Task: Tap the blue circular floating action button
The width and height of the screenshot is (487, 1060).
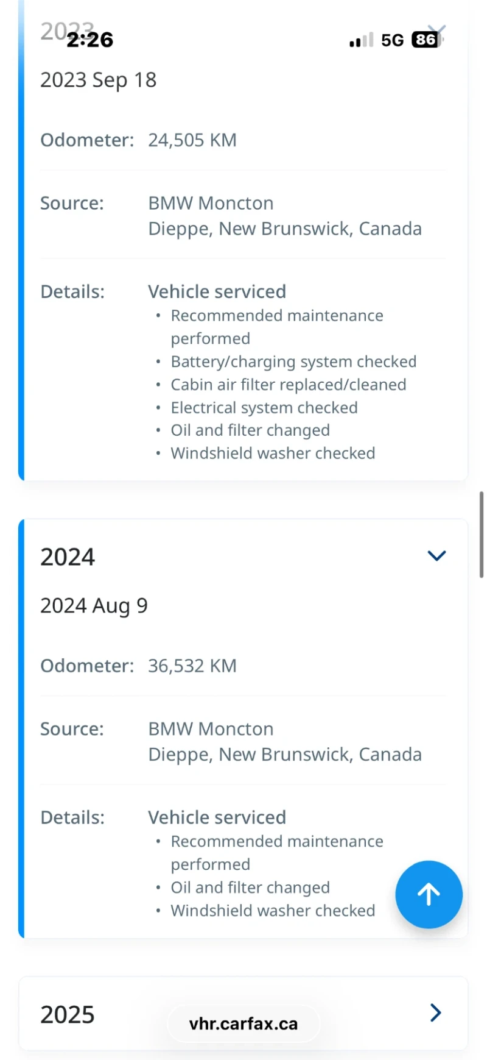Action: (x=429, y=894)
